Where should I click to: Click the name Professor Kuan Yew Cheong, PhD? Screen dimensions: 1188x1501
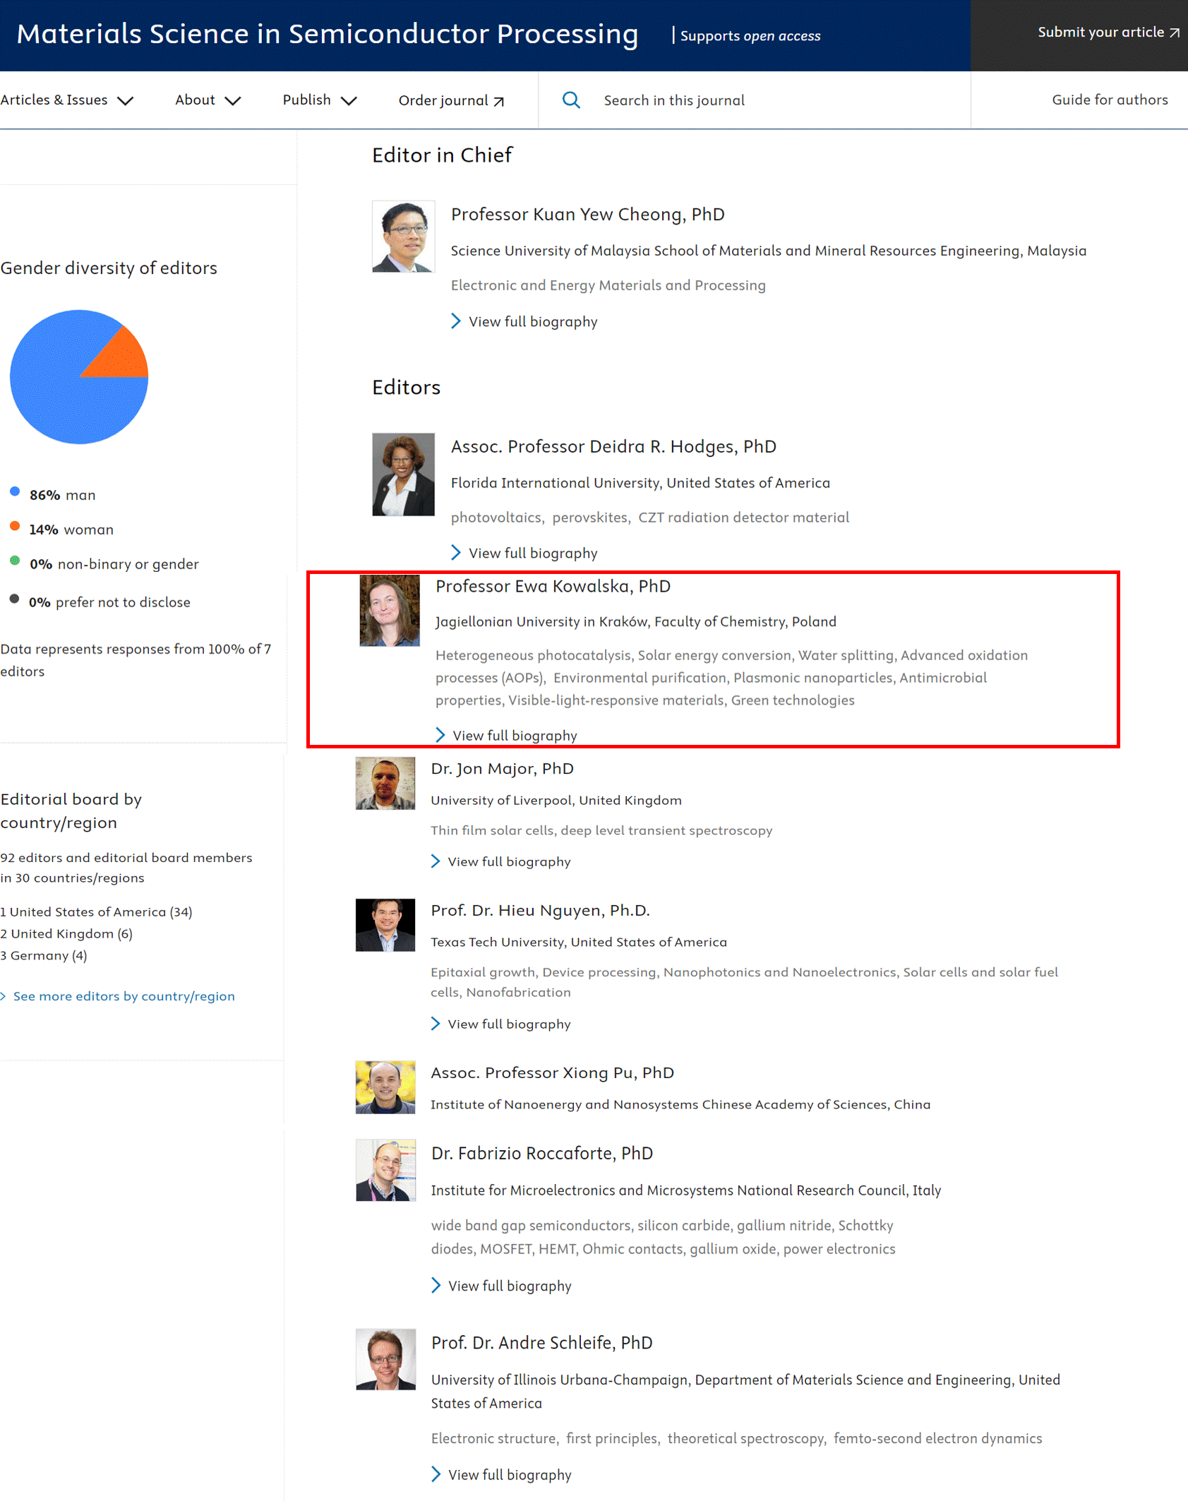point(588,215)
